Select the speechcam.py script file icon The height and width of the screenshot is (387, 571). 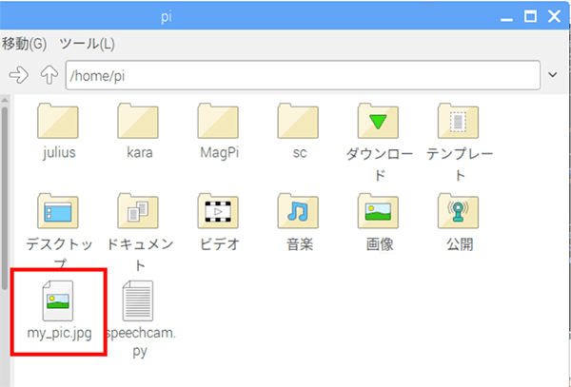tap(138, 300)
